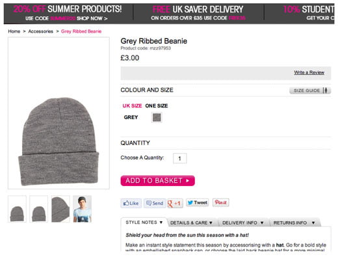Click the Add to Basket button

pyautogui.click(x=157, y=181)
